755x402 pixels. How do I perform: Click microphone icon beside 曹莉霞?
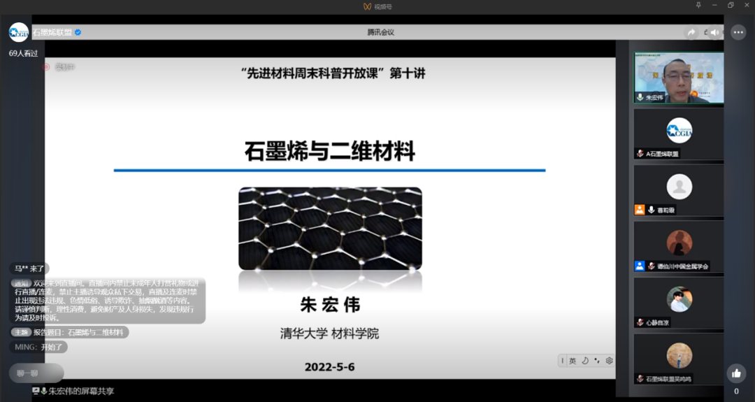pos(651,210)
